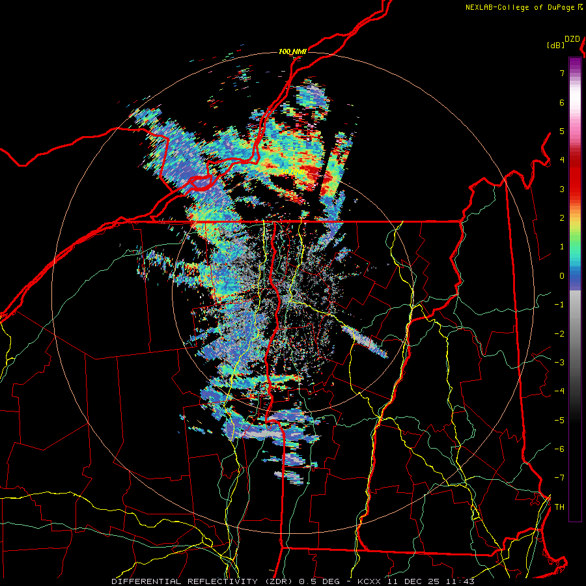Click the 7 value on color scale
The width and height of the screenshot is (586, 586).
coord(562,73)
